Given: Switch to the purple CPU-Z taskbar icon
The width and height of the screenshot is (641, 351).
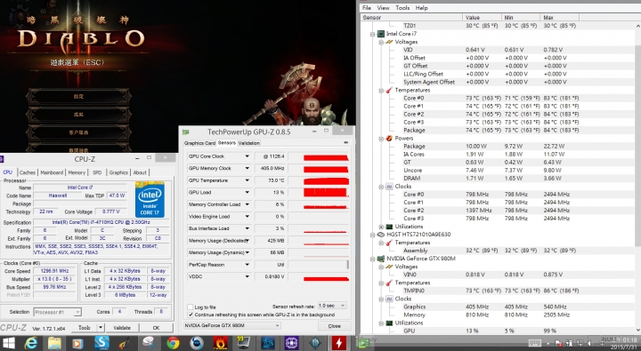Looking at the screenshot, I should pos(291,343).
